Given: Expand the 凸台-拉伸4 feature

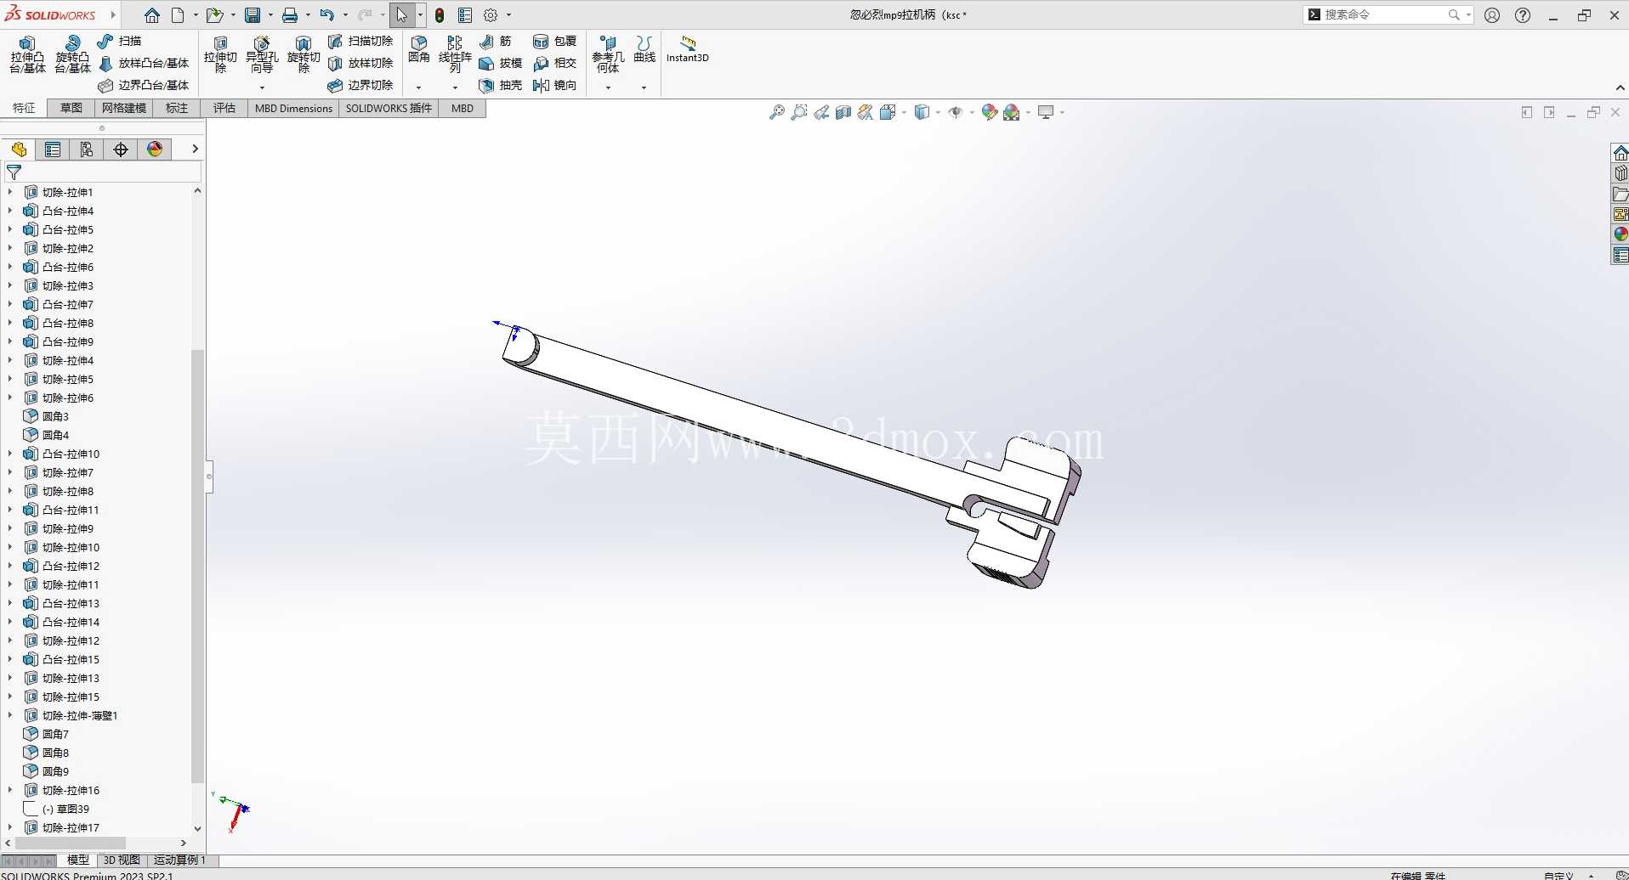Looking at the screenshot, I should pyautogui.click(x=10, y=211).
